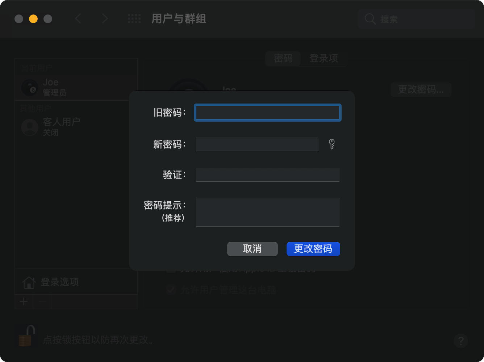Image resolution: width=484 pixels, height=362 pixels.
Task: Select the 客人用户 guest user row
Action: [x=76, y=127]
